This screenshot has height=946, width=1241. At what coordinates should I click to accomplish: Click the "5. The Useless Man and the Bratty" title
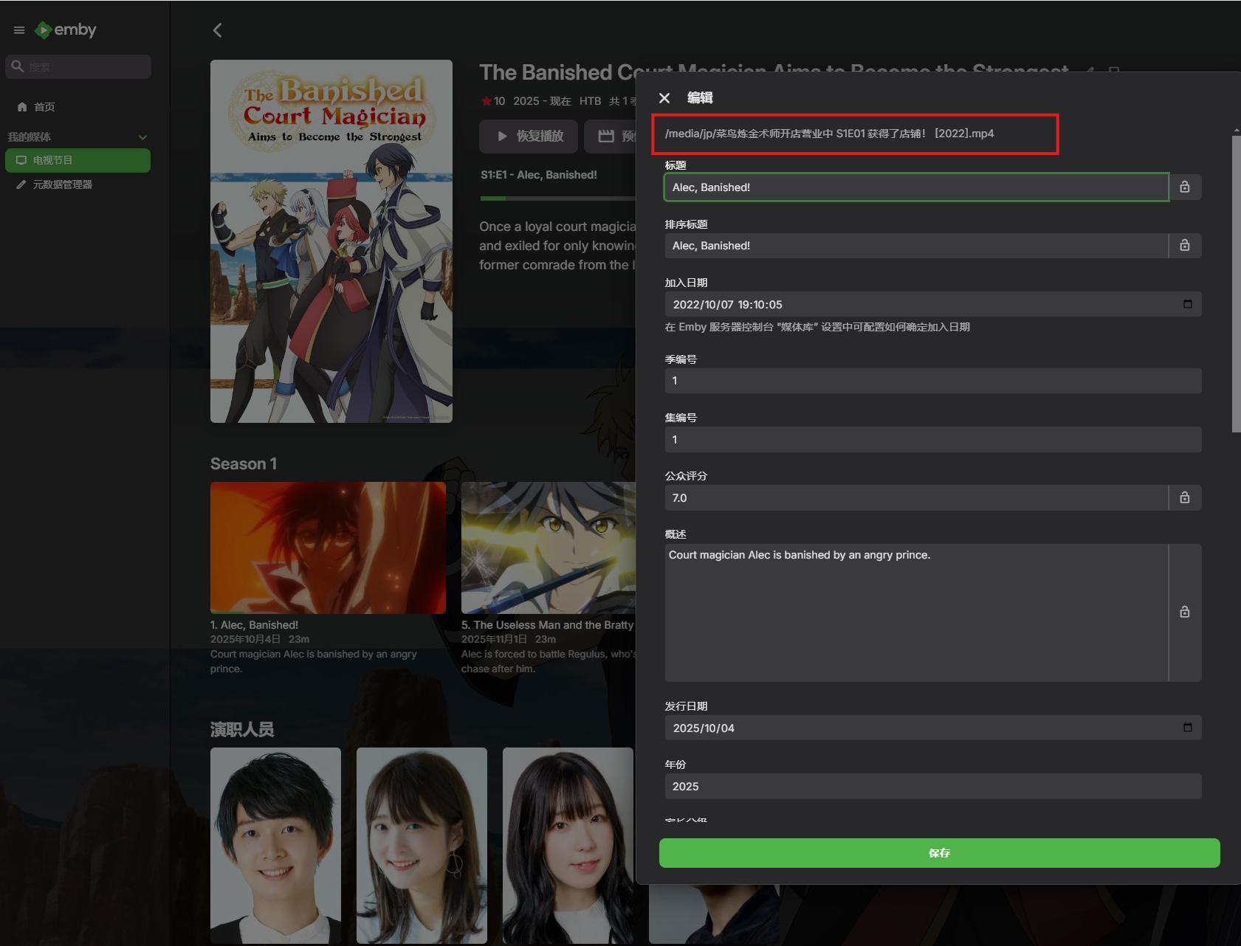[x=548, y=625]
